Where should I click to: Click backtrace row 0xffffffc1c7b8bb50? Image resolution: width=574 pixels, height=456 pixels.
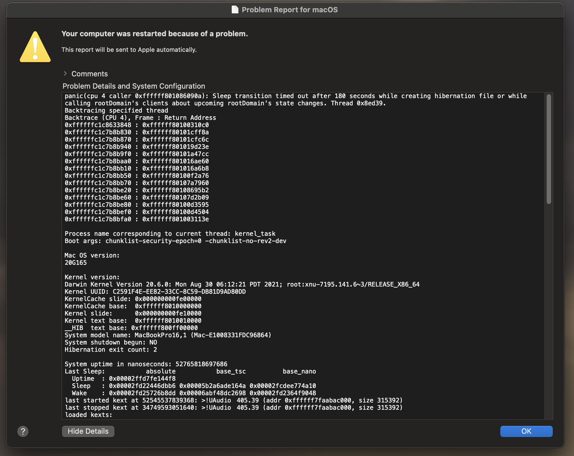pyautogui.click(x=137, y=176)
